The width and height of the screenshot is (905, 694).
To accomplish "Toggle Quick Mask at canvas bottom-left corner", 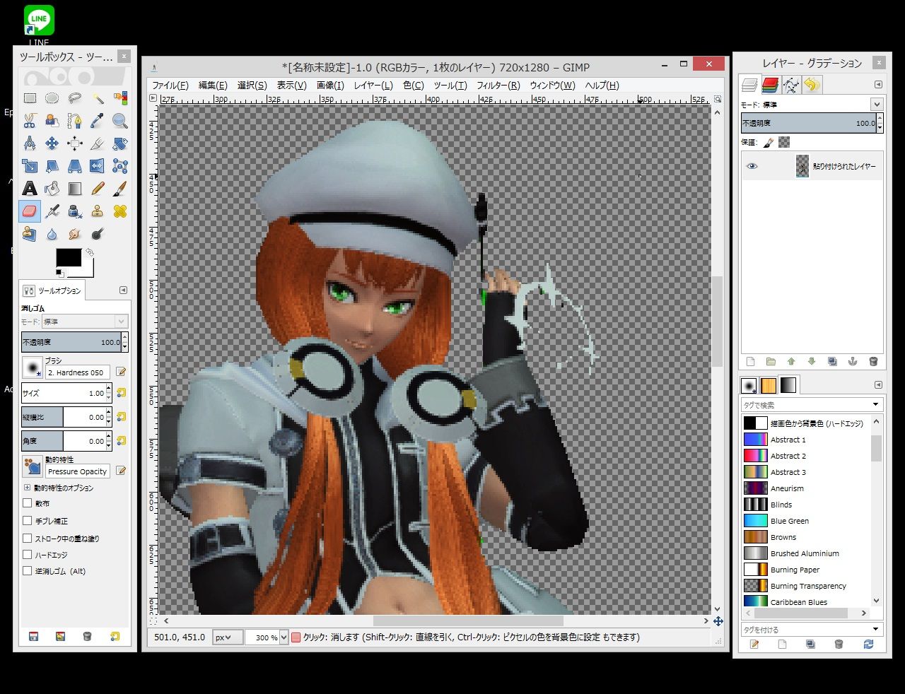I will 153,621.
